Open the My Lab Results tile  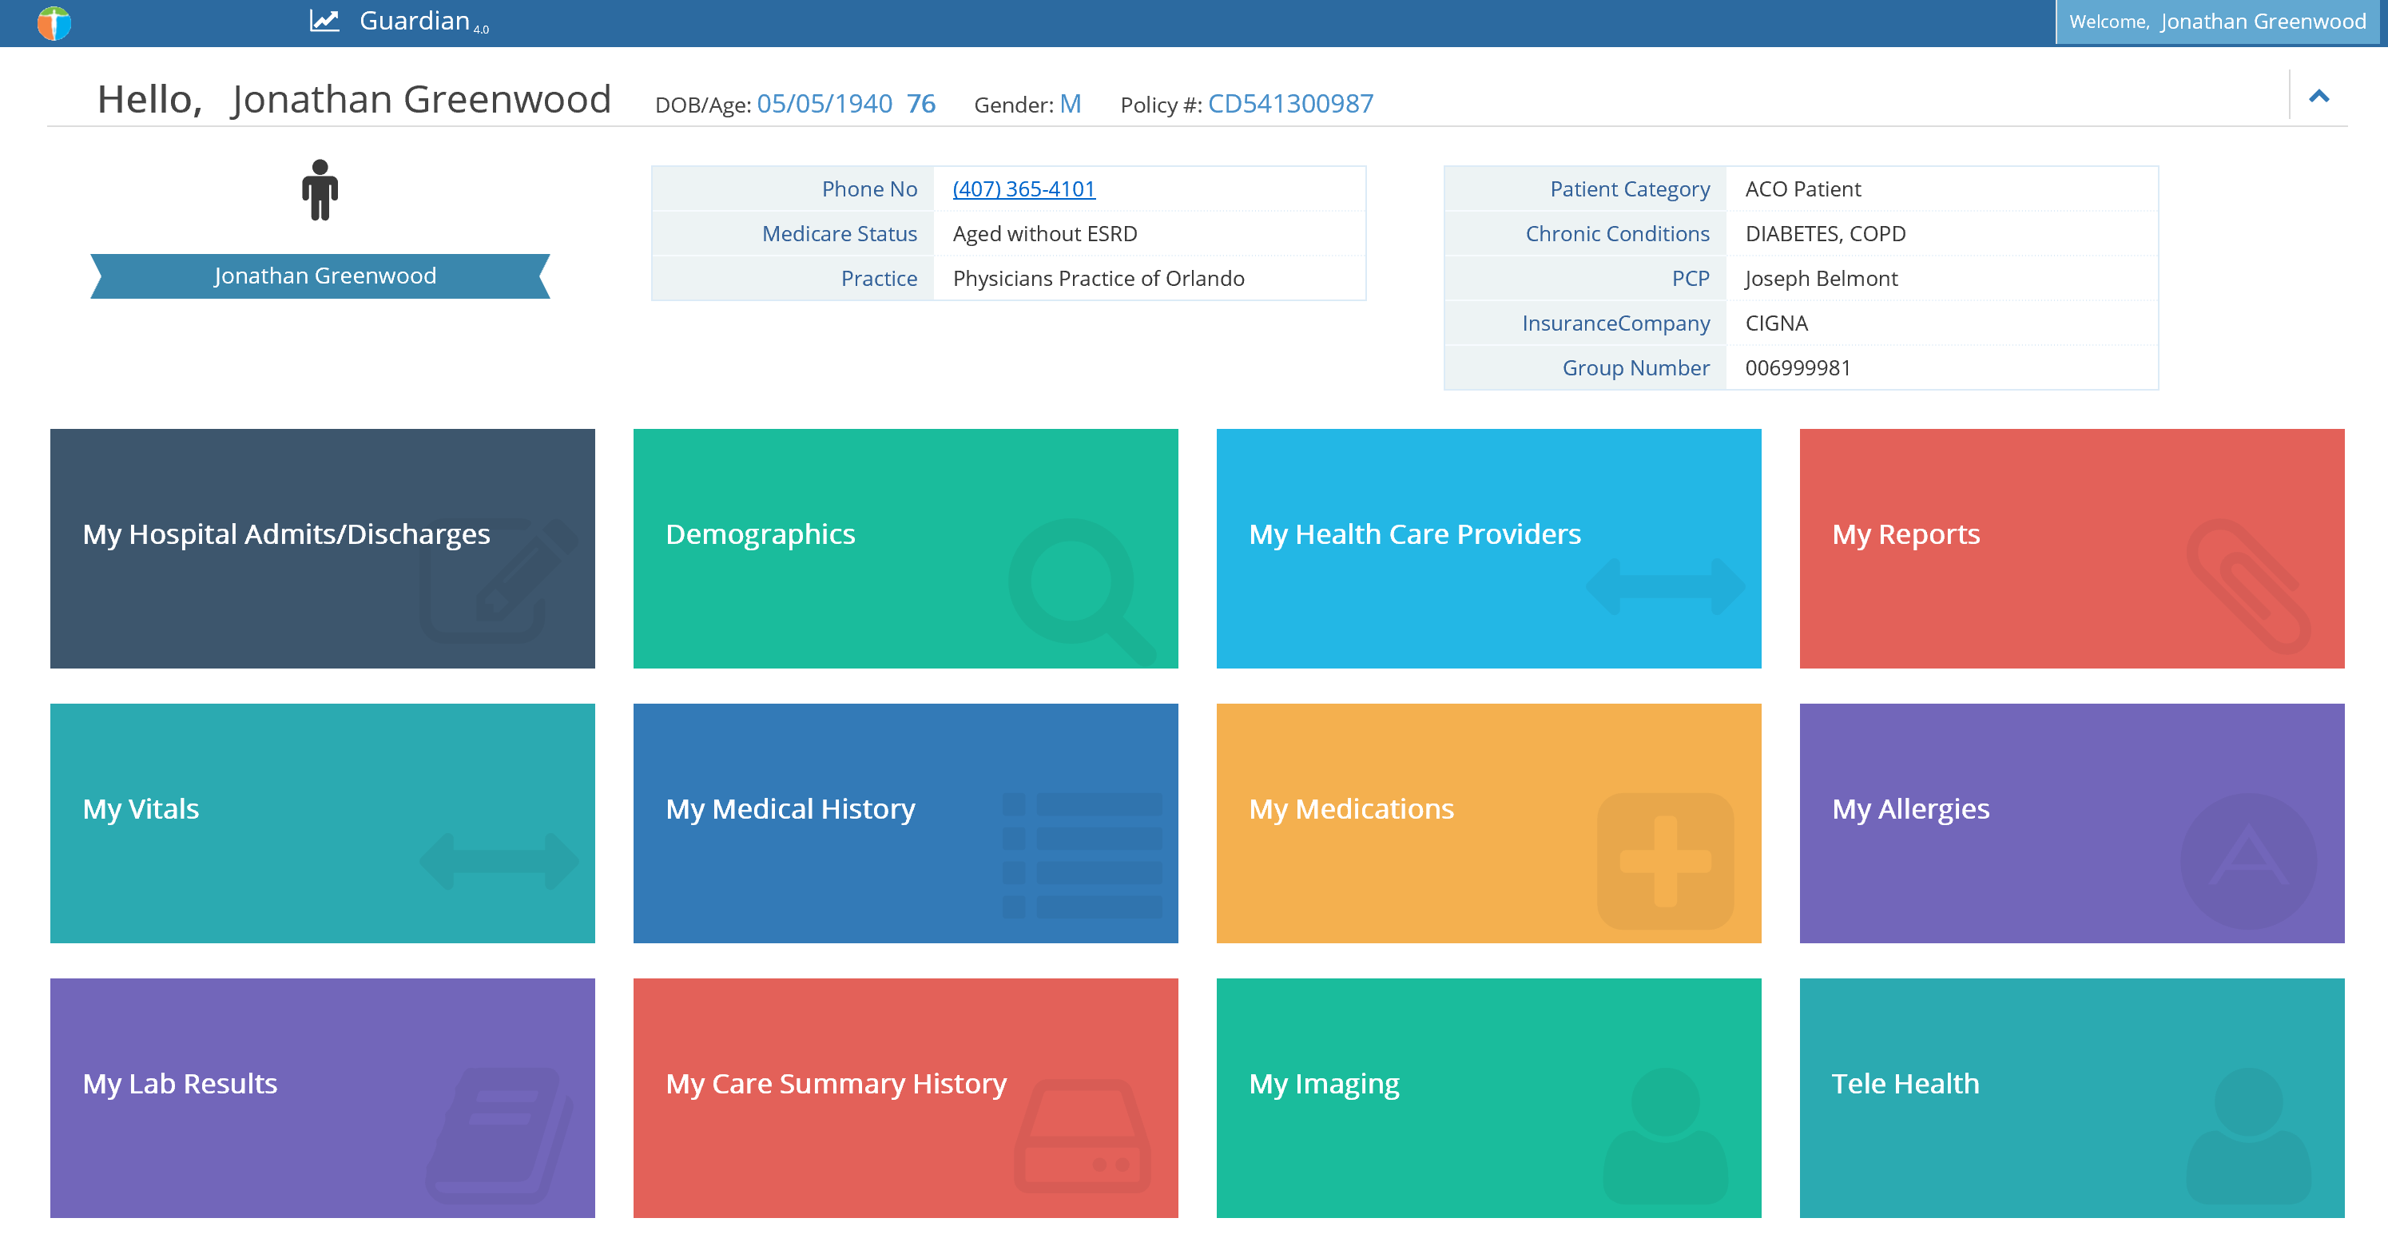323,1097
